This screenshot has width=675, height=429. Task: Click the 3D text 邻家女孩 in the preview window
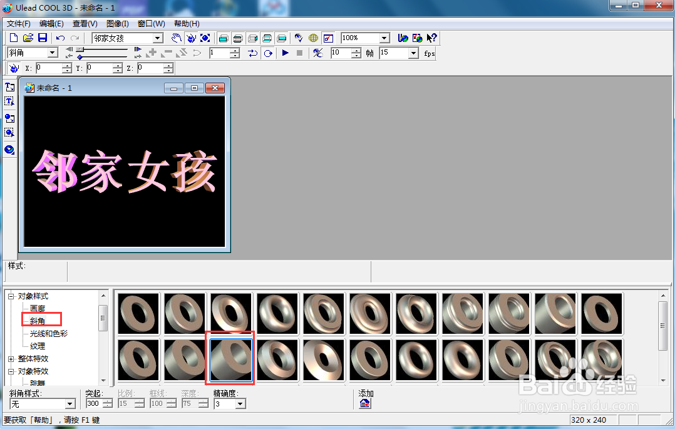point(125,172)
